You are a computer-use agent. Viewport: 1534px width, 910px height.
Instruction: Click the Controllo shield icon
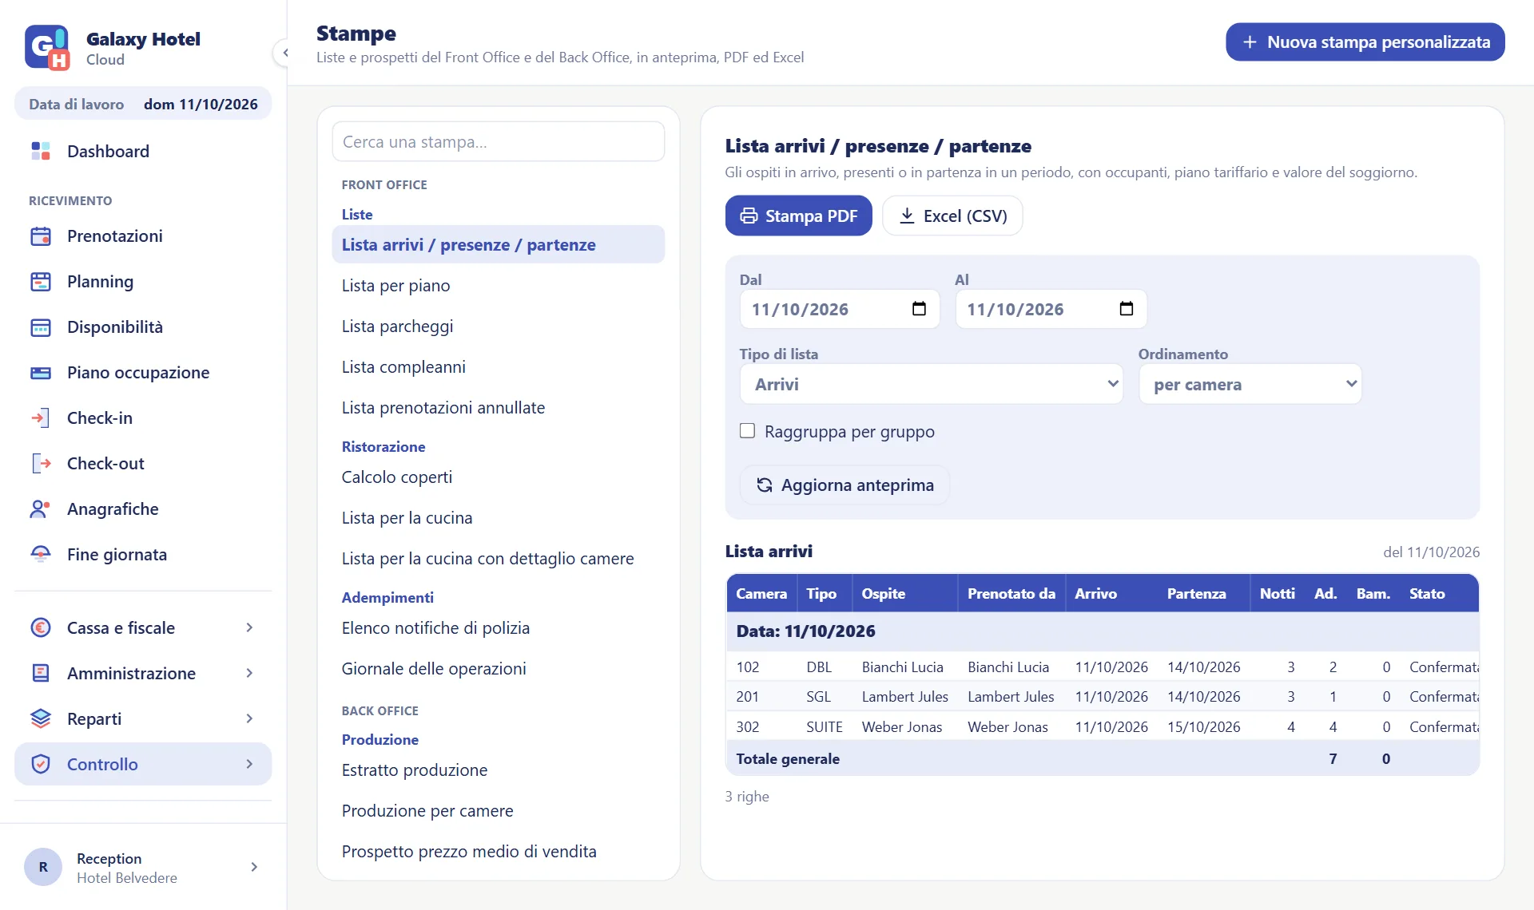41,764
